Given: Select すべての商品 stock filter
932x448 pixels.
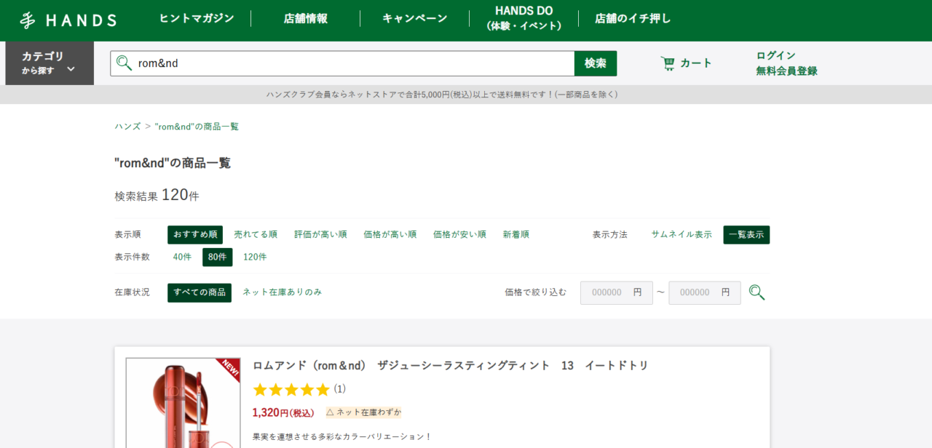Looking at the screenshot, I should (x=200, y=292).
